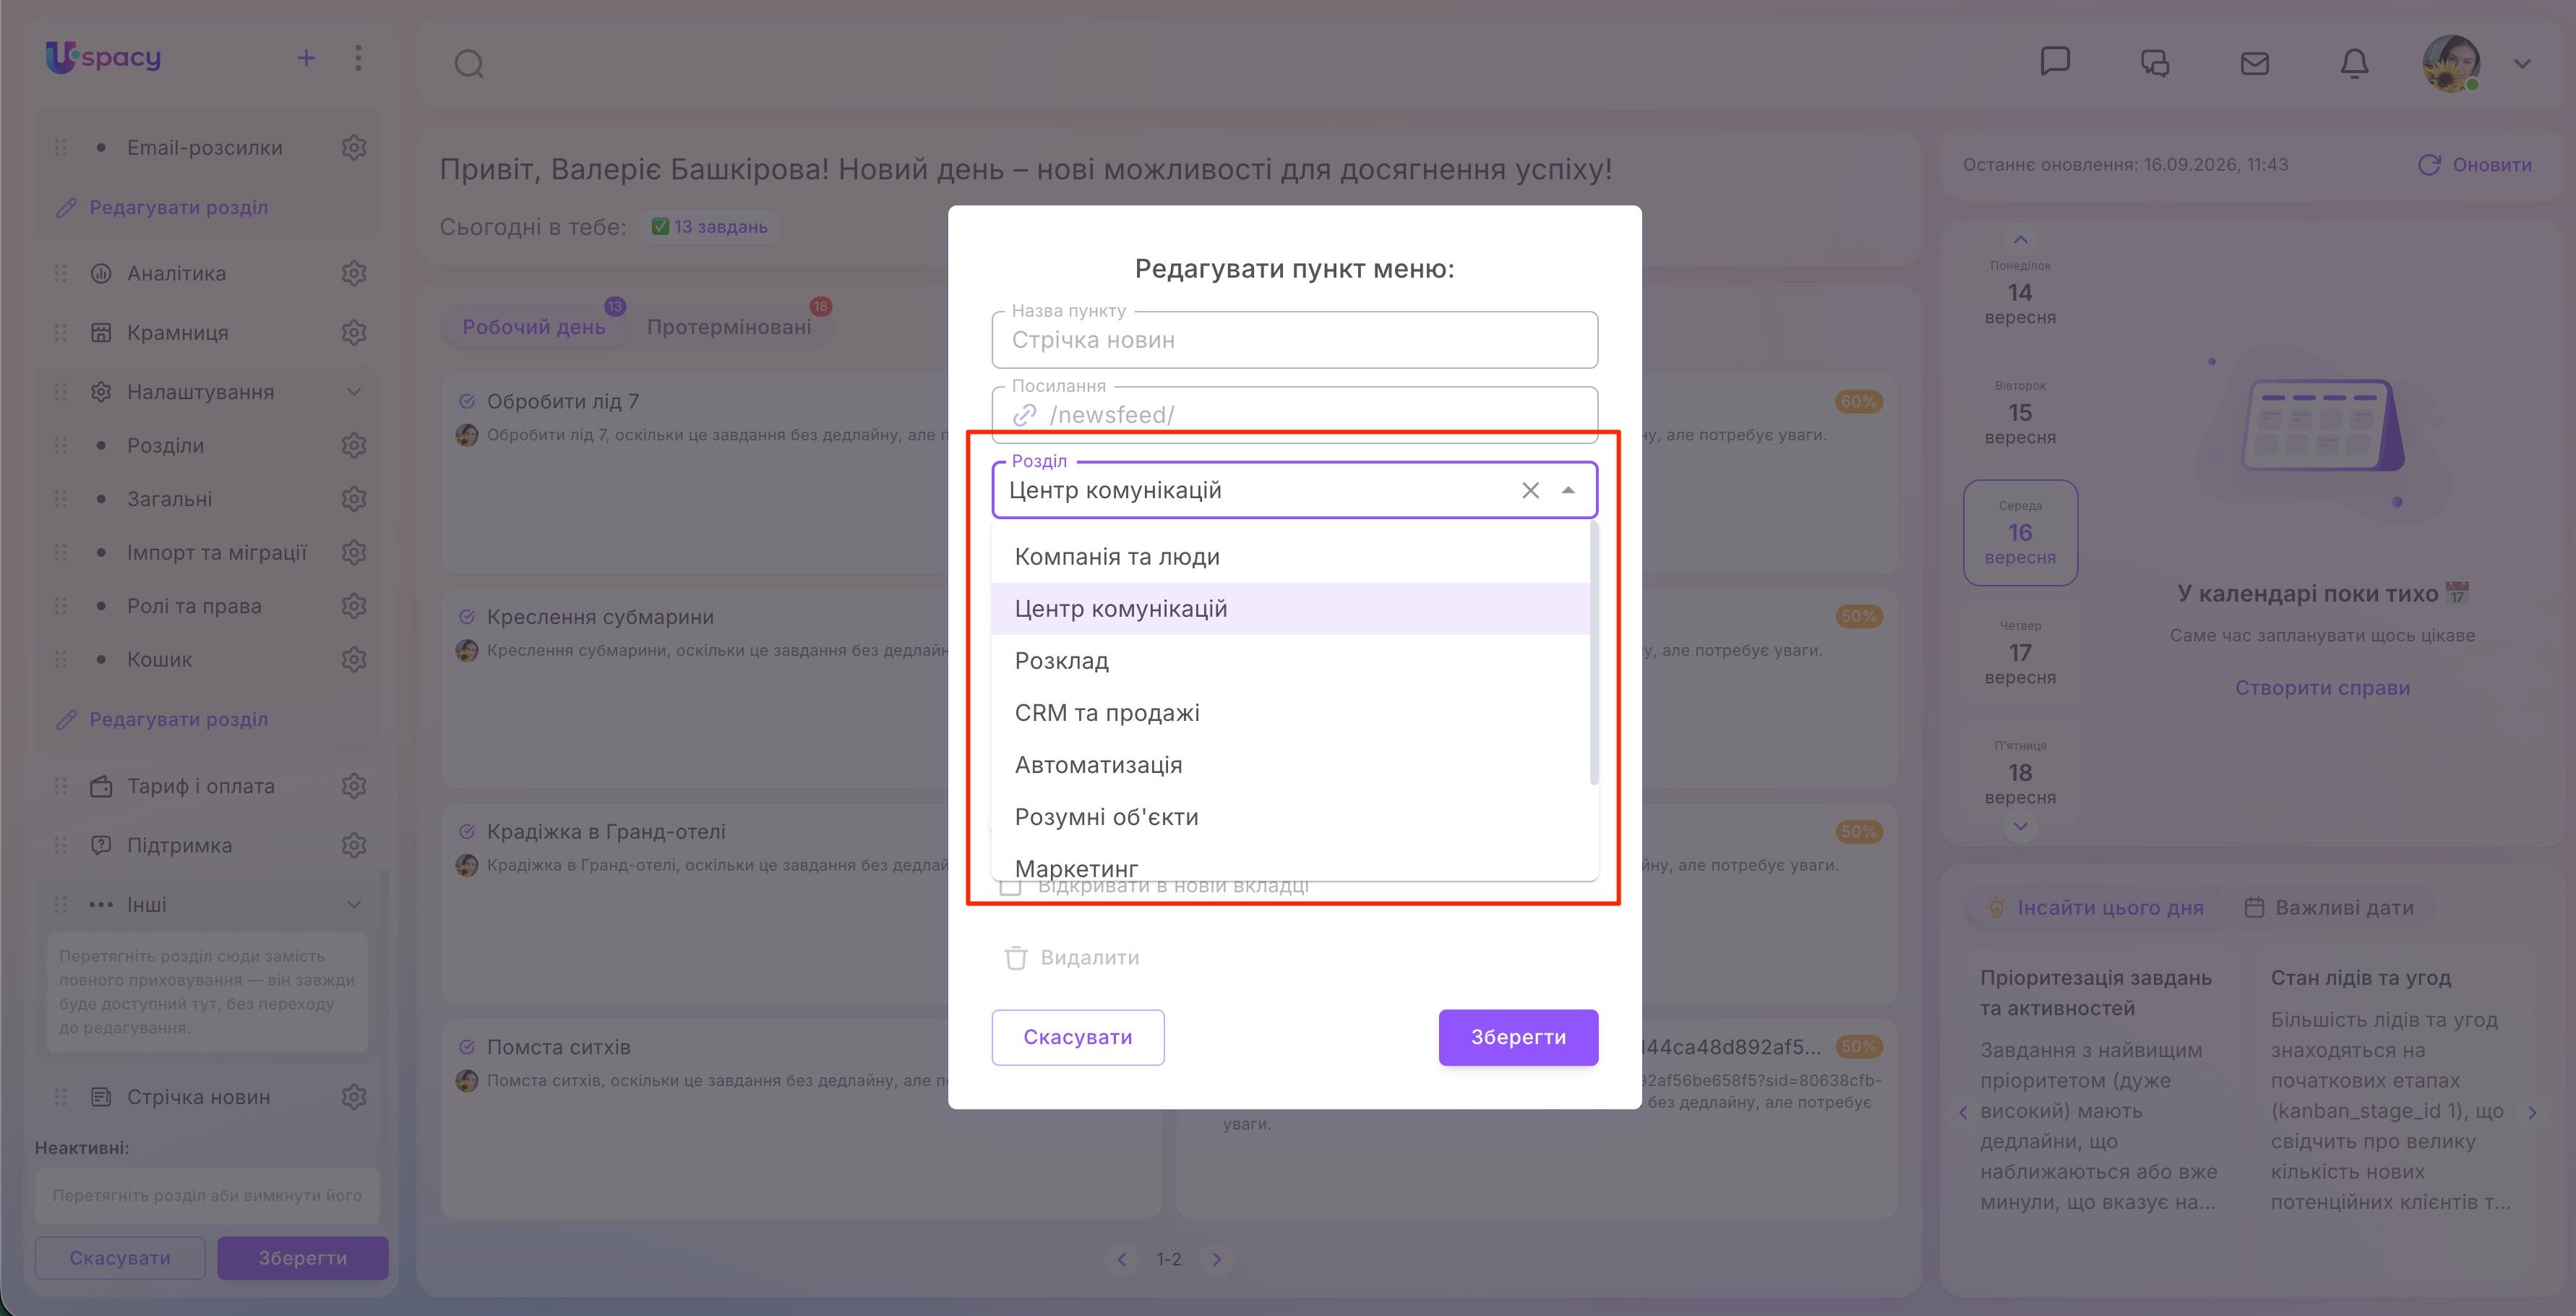Open the settings gear for Крамниця

(x=354, y=332)
